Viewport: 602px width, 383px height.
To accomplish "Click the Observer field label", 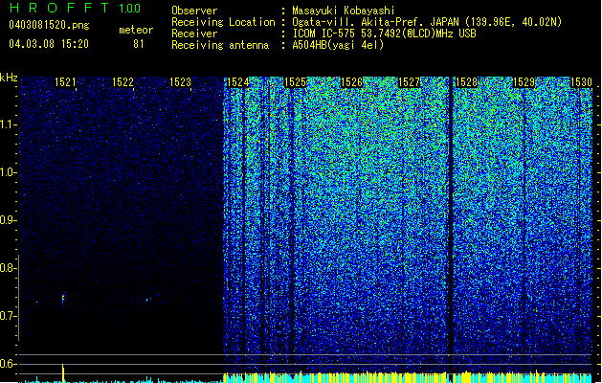I will [x=194, y=11].
